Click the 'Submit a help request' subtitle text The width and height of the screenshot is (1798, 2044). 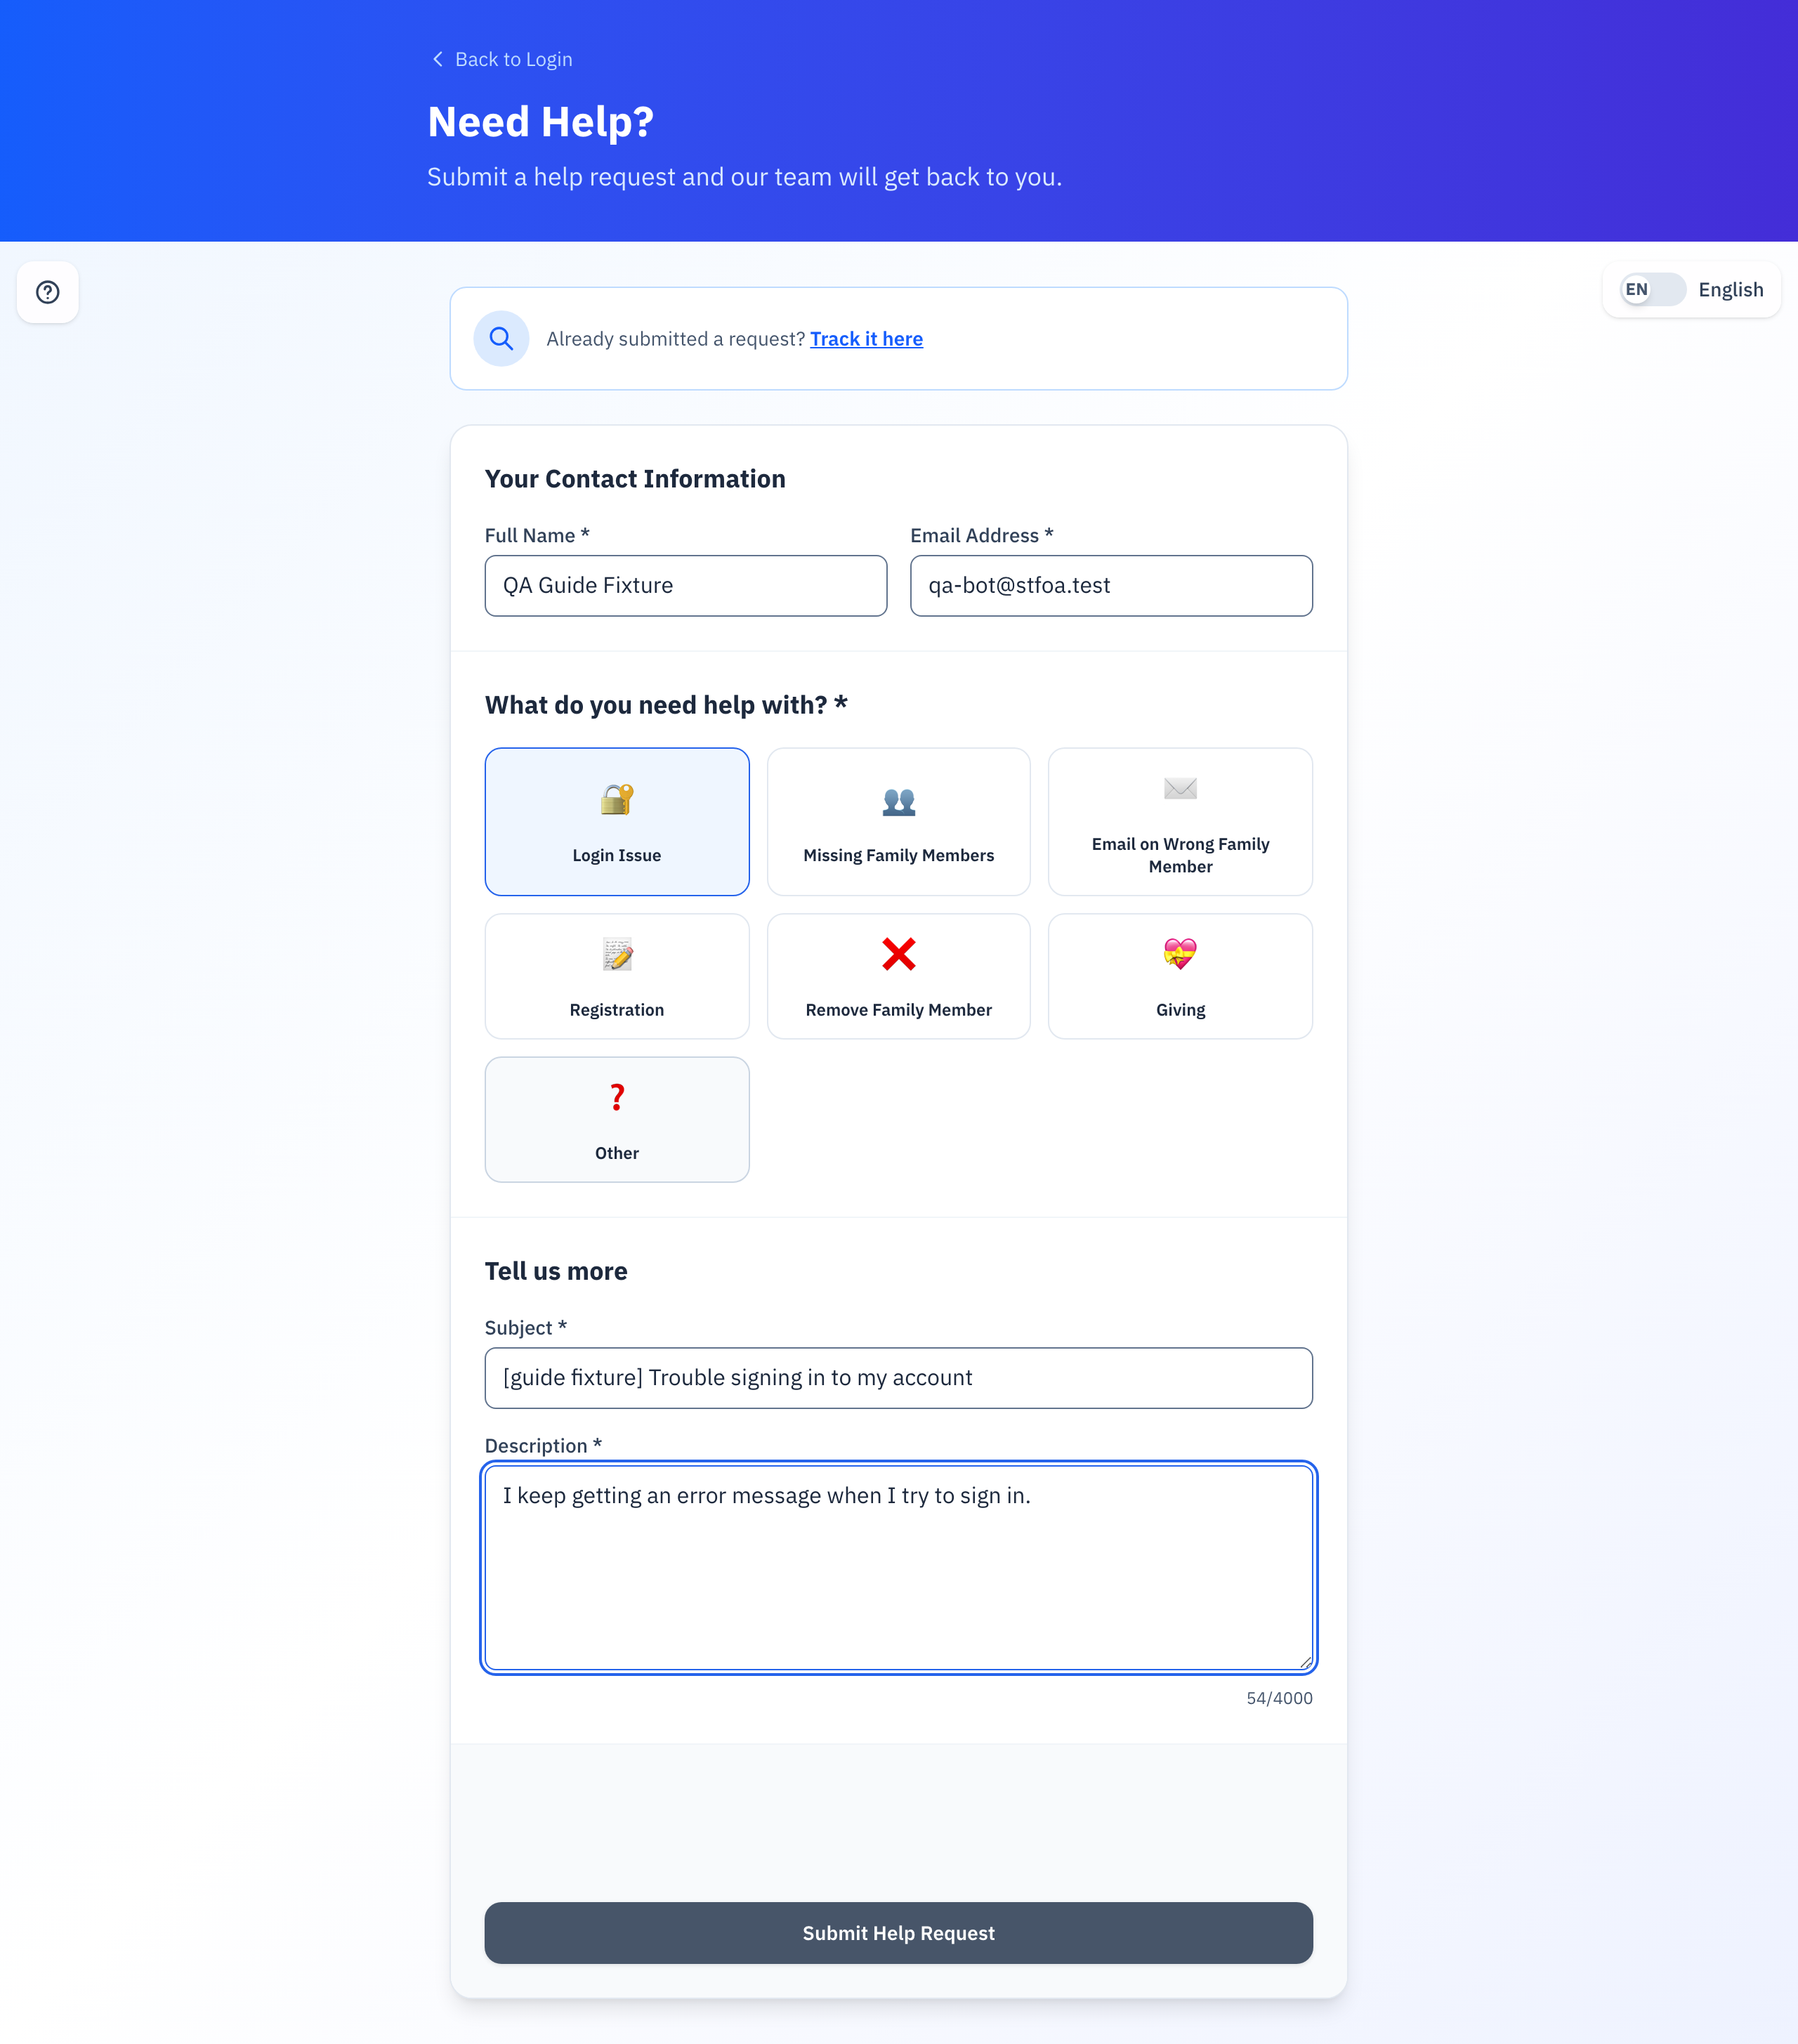pos(744,177)
